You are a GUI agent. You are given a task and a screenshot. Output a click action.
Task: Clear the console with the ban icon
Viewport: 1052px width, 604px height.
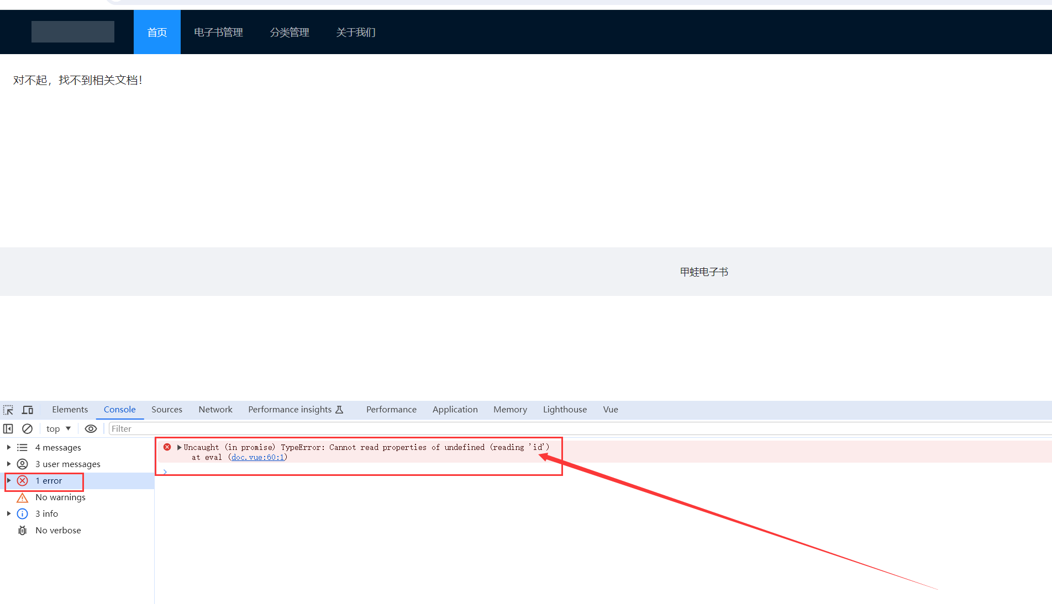27,429
